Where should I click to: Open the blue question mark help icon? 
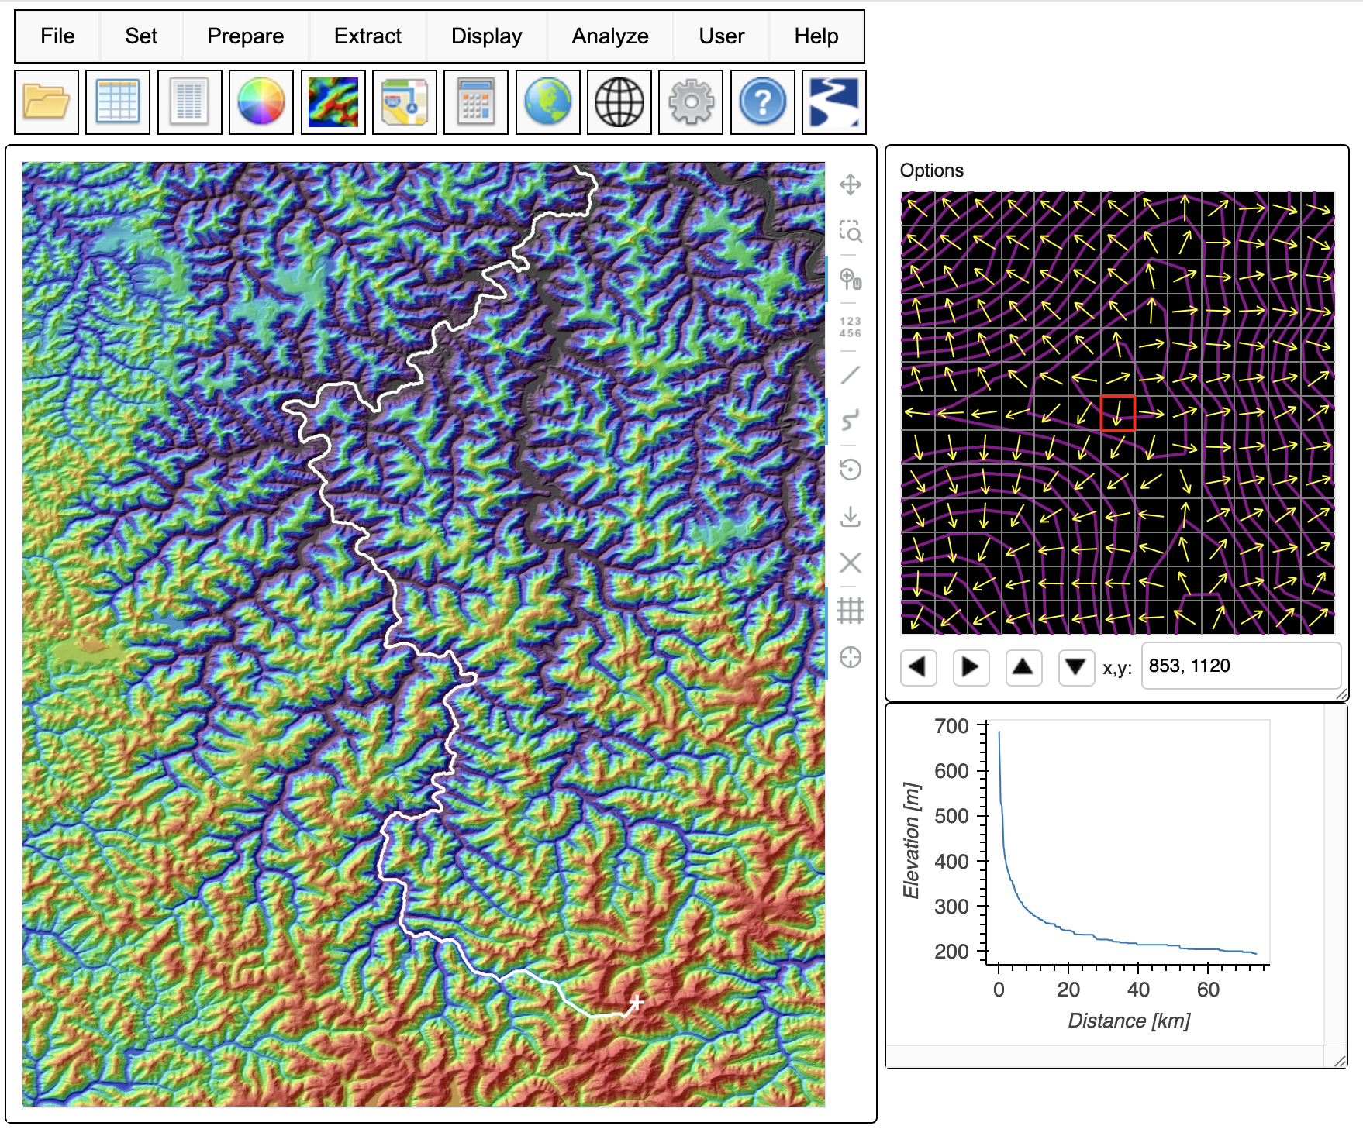tap(762, 102)
